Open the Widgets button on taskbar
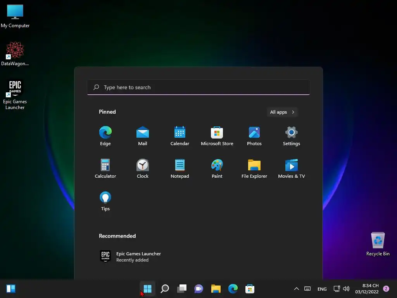This screenshot has height=298, width=397. 11,289
